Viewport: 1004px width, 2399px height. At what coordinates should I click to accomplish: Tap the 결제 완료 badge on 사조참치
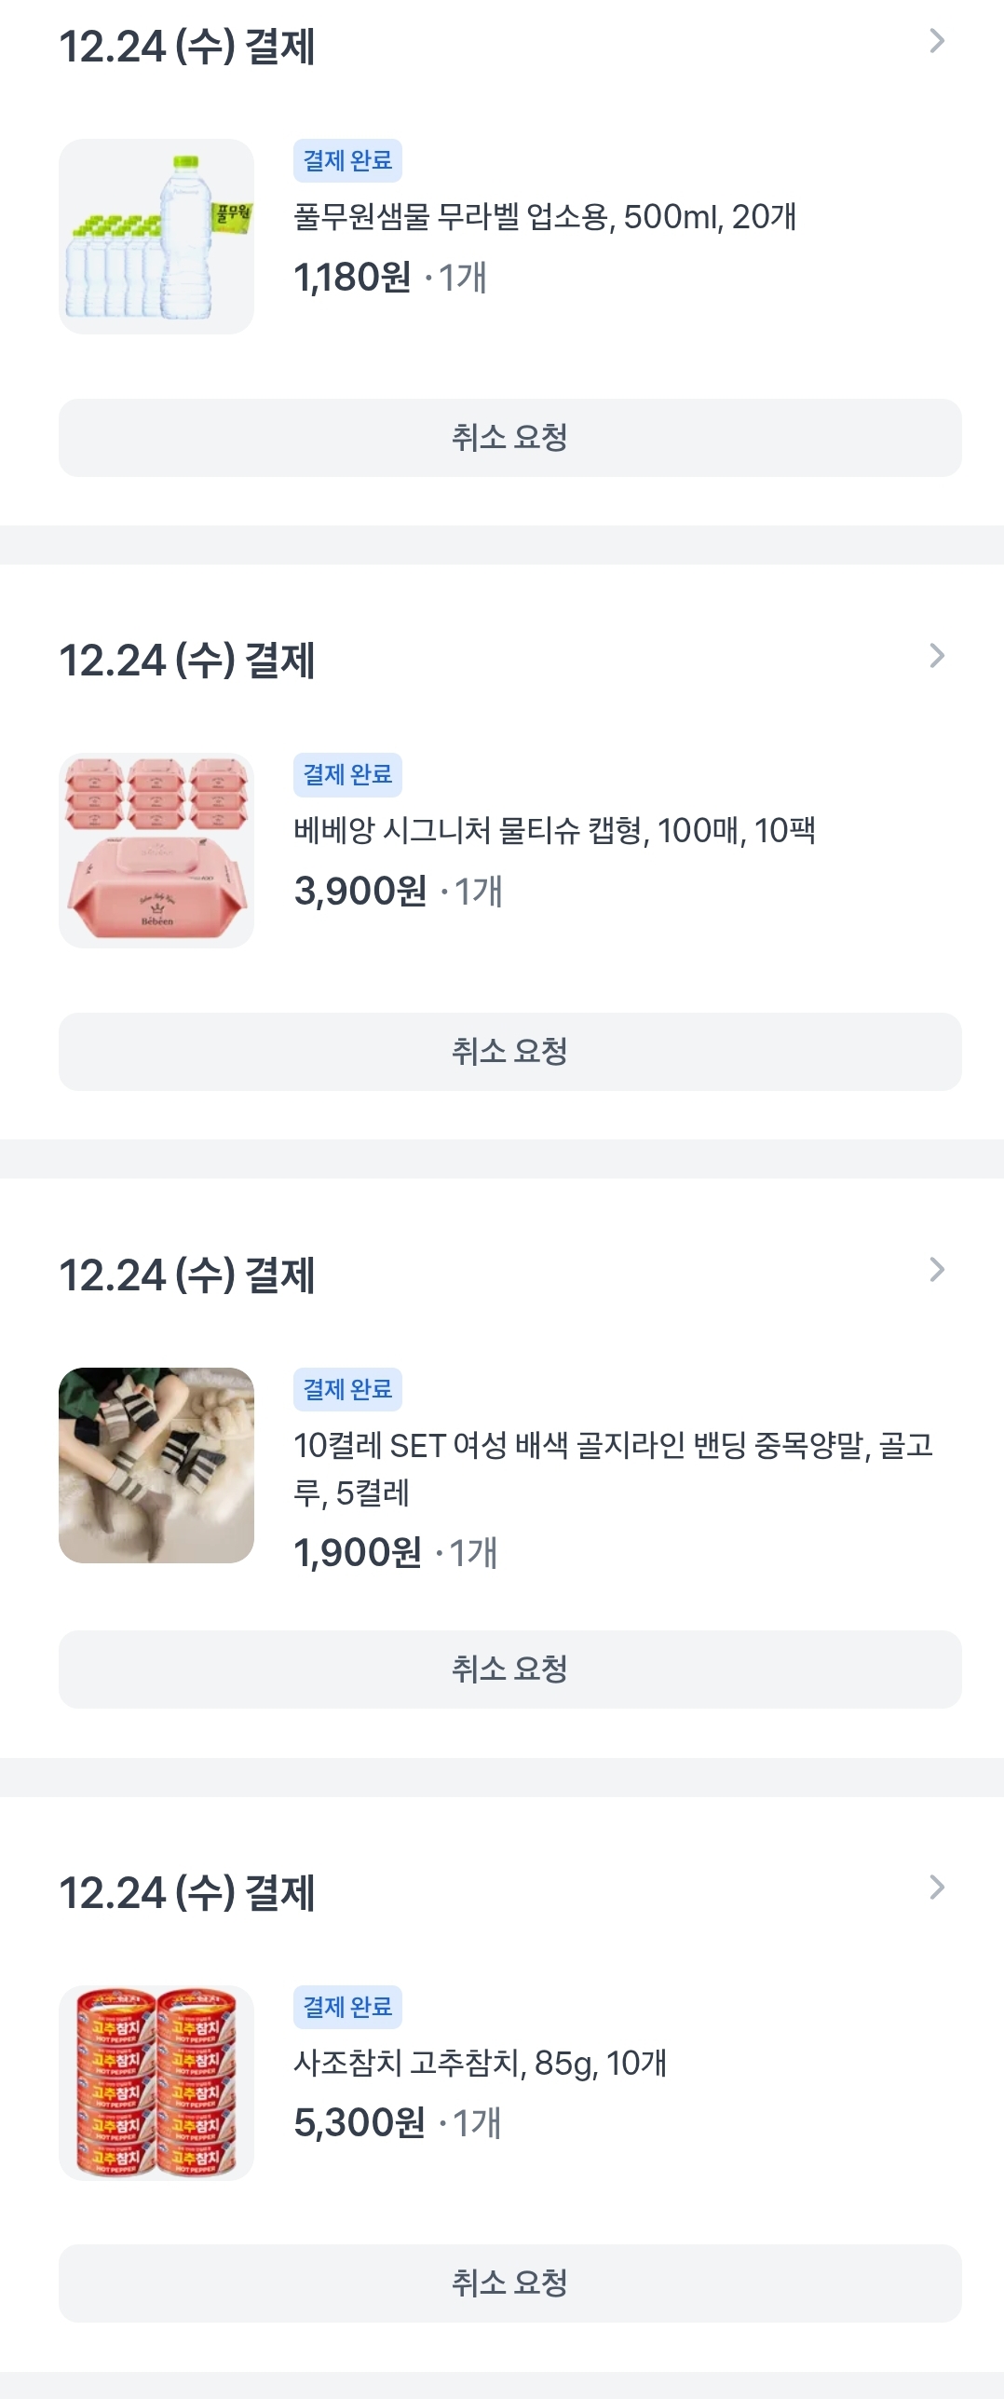[x=347, y=2007]
